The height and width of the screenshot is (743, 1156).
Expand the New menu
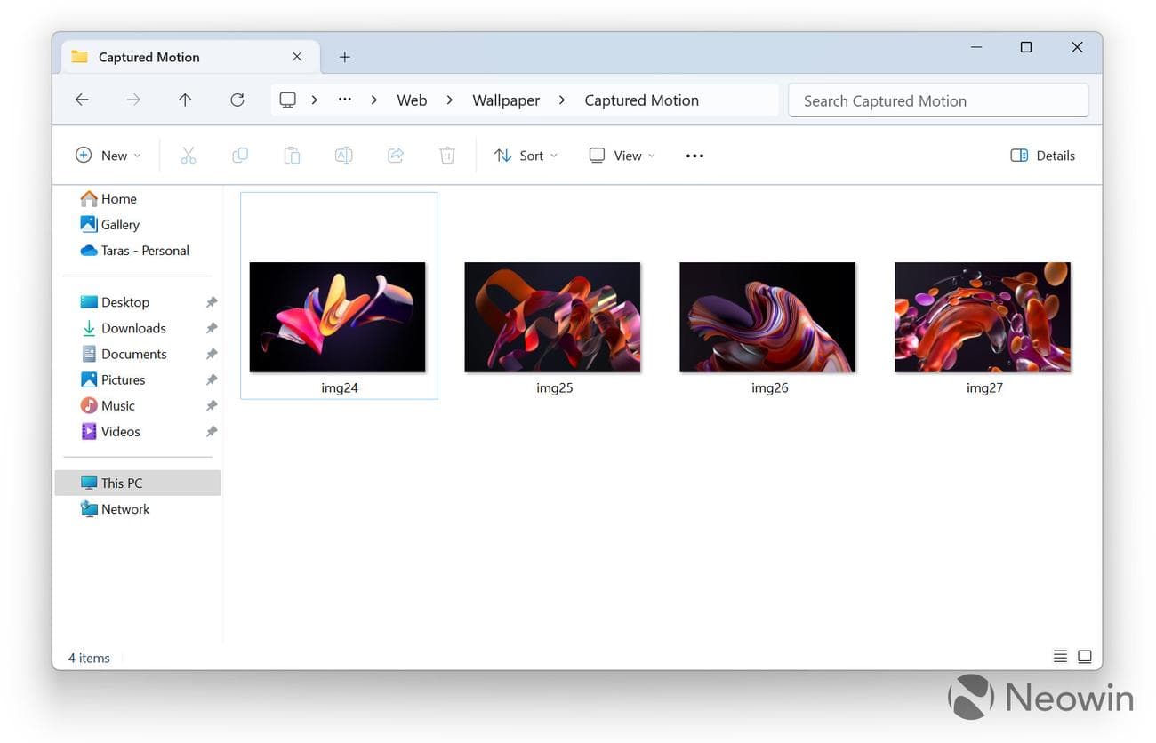(x=107, y=155)
